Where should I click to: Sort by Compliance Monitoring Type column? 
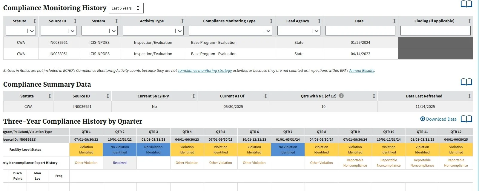(x=271, y=21)
